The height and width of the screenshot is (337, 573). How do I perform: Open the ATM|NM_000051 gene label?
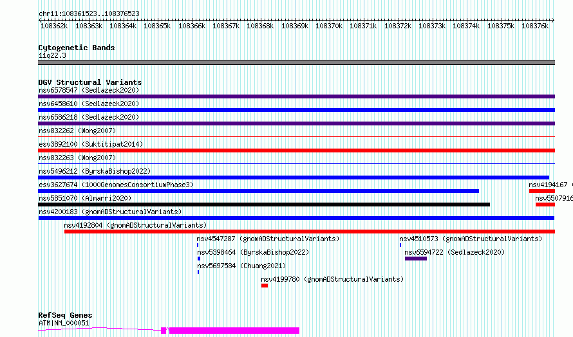[64, 323]
